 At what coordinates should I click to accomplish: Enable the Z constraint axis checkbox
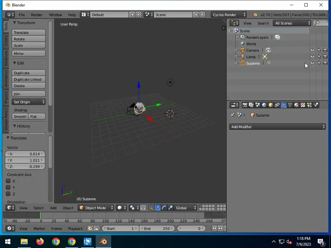coord(8,194)
